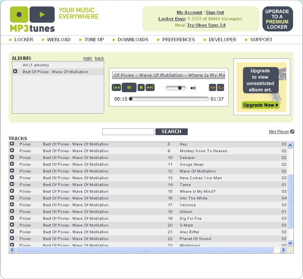Open the SUPPORT menu
Image resolution: width=303 pixels, height=279 pixels.
(261, 40)
